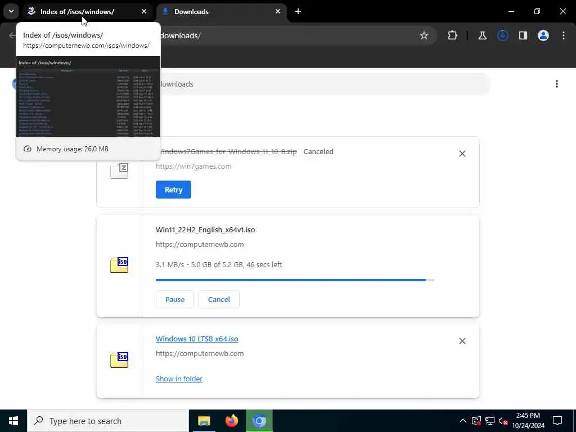The image size is (576, 432).
Task: Pause the Win11_22H2 ISO download
Action: tap(175, 299)
